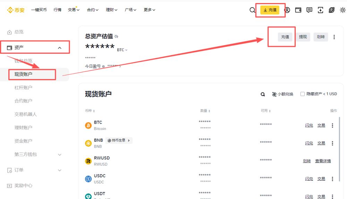Screen dimensions: 347x199
Task: Search assets with 现货账户 magnifier icon
Action: pos(263,94)
